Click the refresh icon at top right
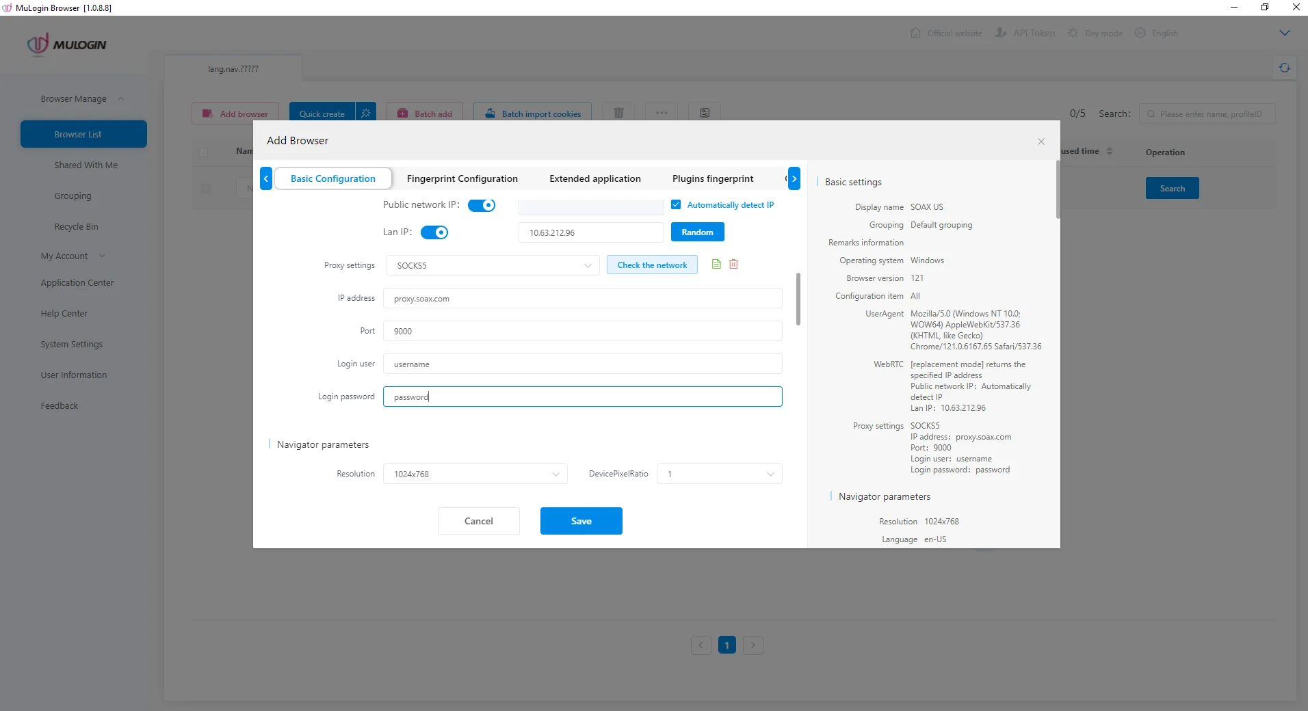Image resolution: width=1308 pixels, height=711 pixels. pos(1284,68)
